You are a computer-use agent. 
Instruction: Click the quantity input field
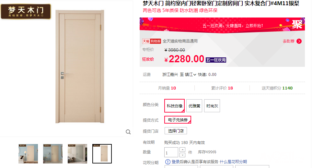pyautogui.click(x=171, y=152)
